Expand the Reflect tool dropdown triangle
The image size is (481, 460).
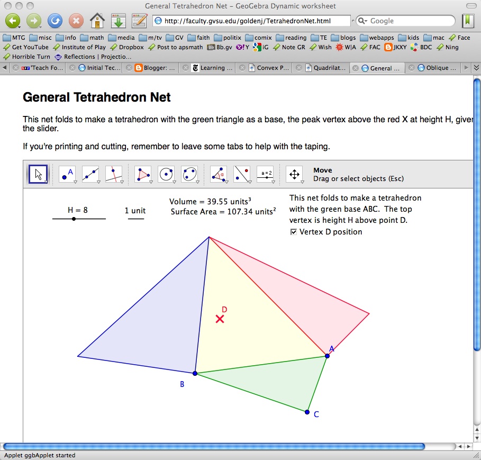pyautogui.click(x=250, y=182)
